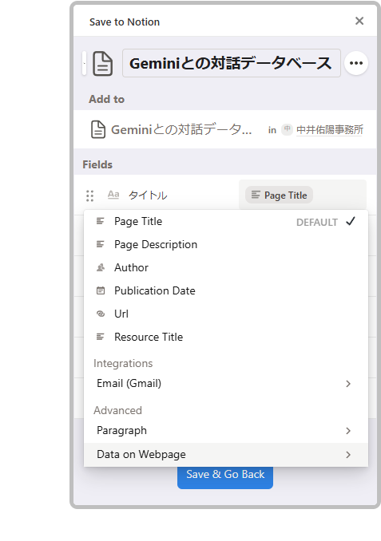381x541 pixels.
Task: Click the Save to Notion header title
Action: [x=125, y=22]
